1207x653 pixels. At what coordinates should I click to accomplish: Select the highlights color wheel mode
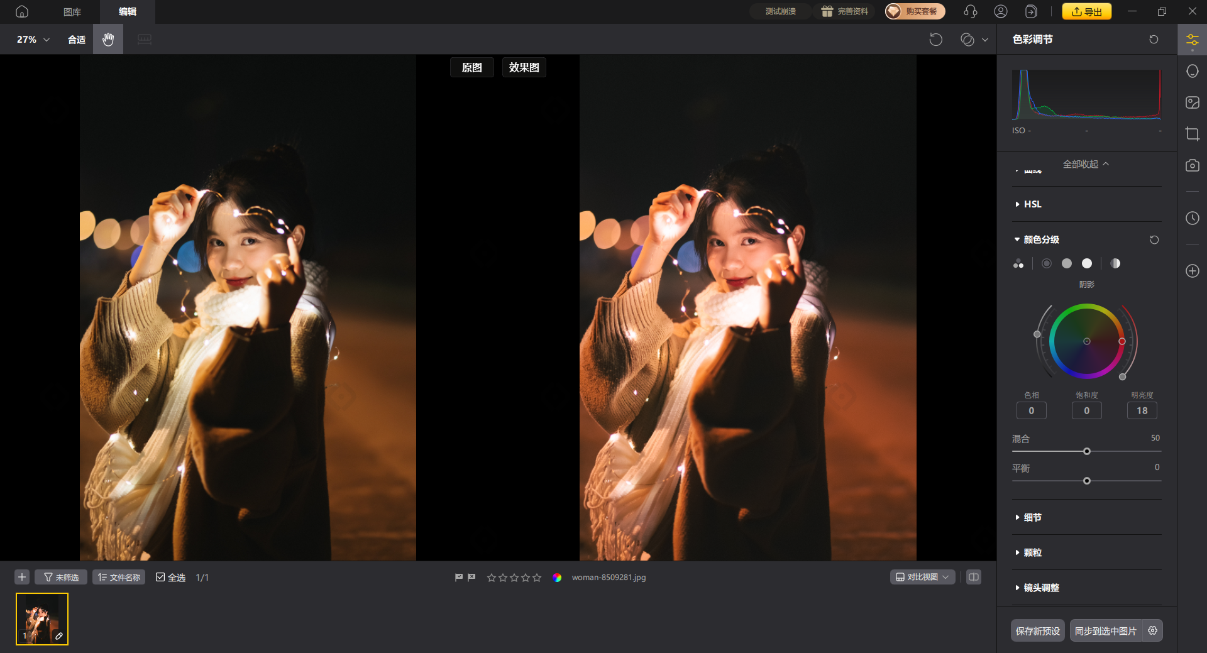coord(1086,263)
